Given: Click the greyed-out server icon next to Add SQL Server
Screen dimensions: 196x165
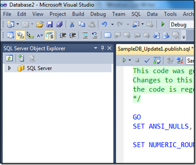Looking at the screenshot, I should pos(31,58).
